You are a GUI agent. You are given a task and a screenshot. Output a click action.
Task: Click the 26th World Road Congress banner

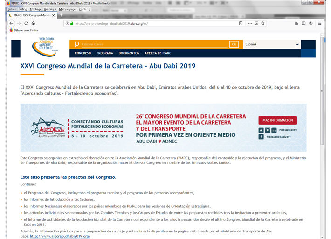tap(163, 127)
